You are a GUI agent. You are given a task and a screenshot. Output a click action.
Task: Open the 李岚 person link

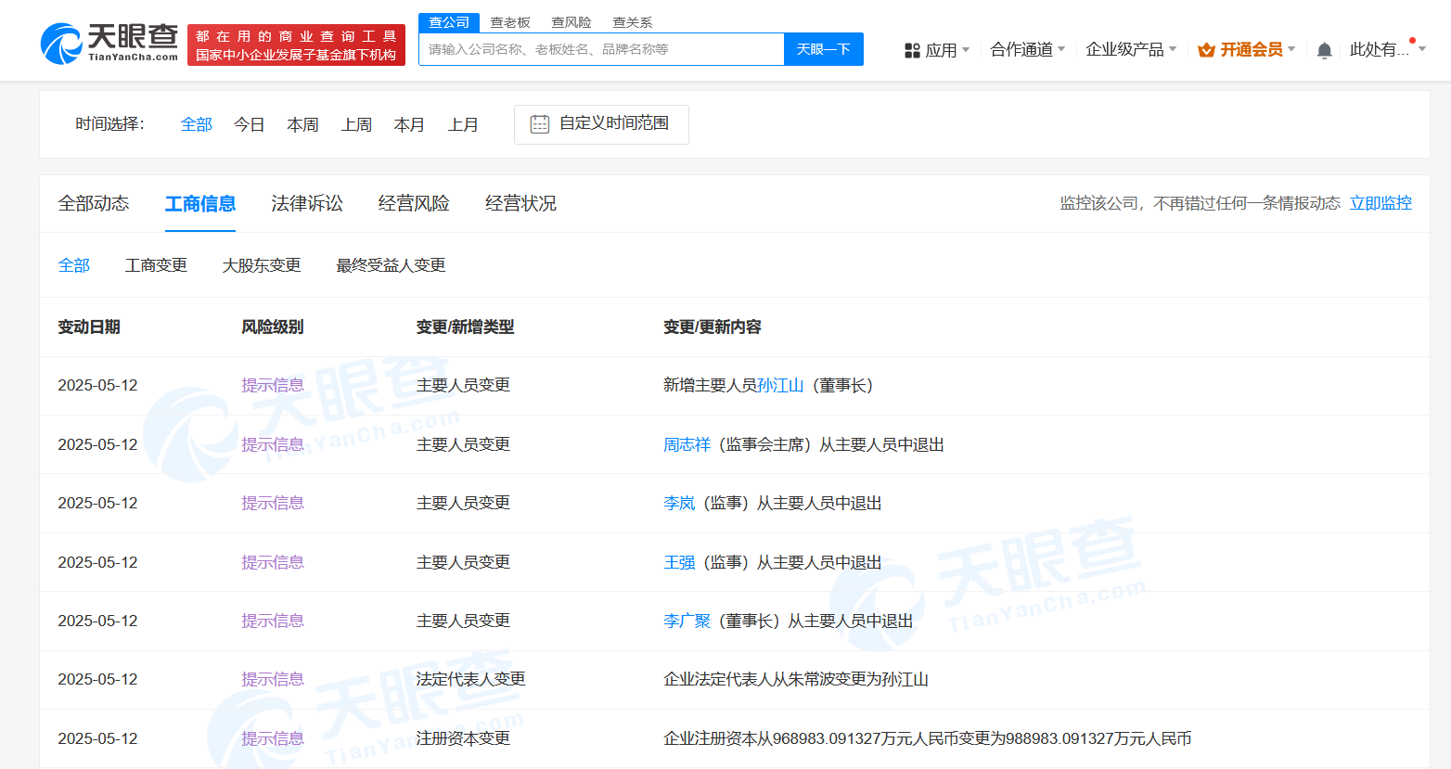679,503
